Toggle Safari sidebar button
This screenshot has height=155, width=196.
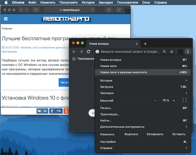tap(36, 10)
